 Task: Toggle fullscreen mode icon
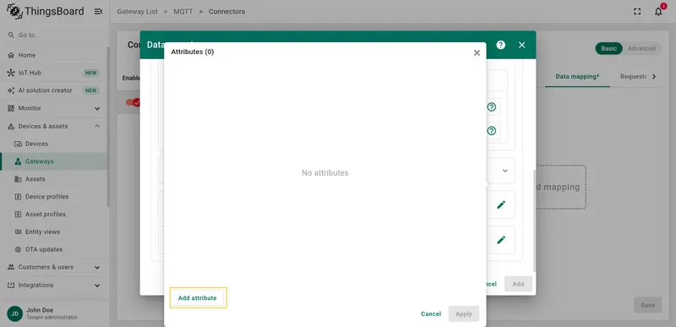[637, 12]
